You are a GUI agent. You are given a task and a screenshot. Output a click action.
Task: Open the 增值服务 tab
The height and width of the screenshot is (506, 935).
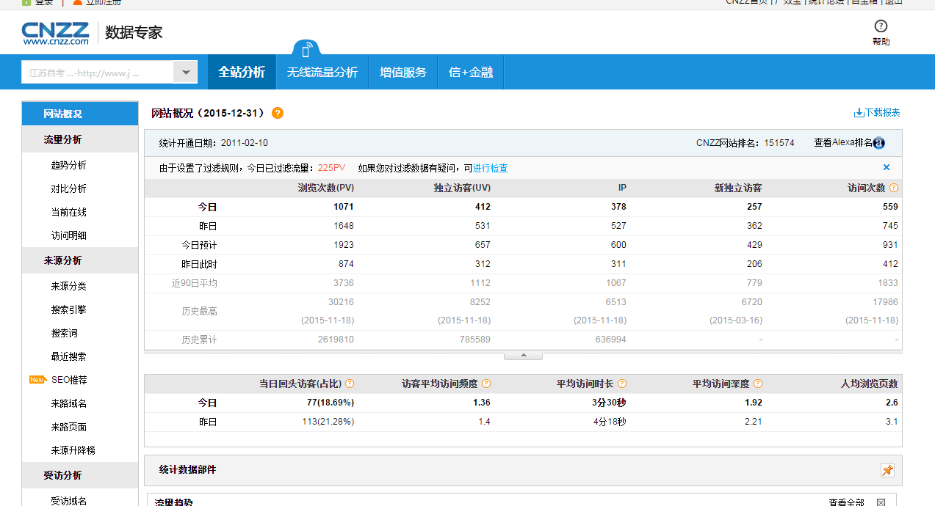click(x=402, y=73)
